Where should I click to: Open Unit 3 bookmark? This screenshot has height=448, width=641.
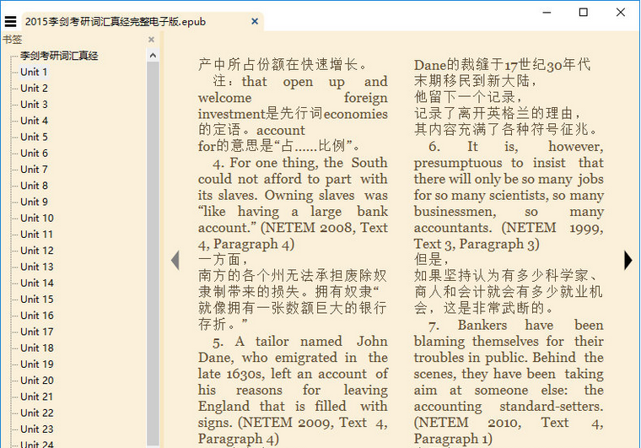pos(34,105)
